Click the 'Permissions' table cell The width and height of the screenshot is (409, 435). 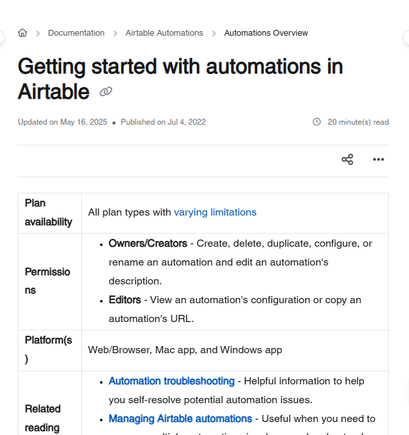50,281
